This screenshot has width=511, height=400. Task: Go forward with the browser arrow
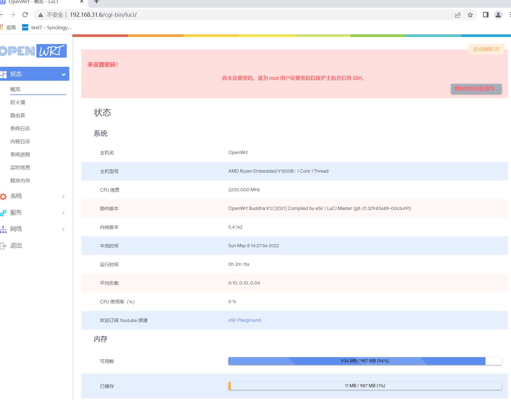pos(12,15)
